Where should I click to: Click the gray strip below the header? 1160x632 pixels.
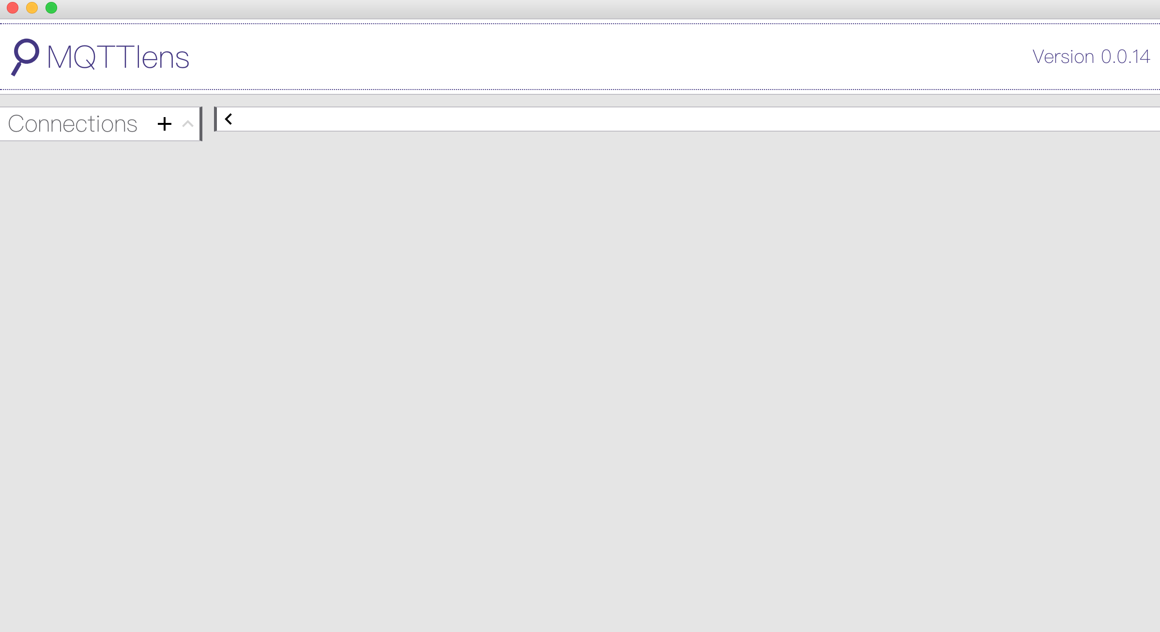[580, 100]
